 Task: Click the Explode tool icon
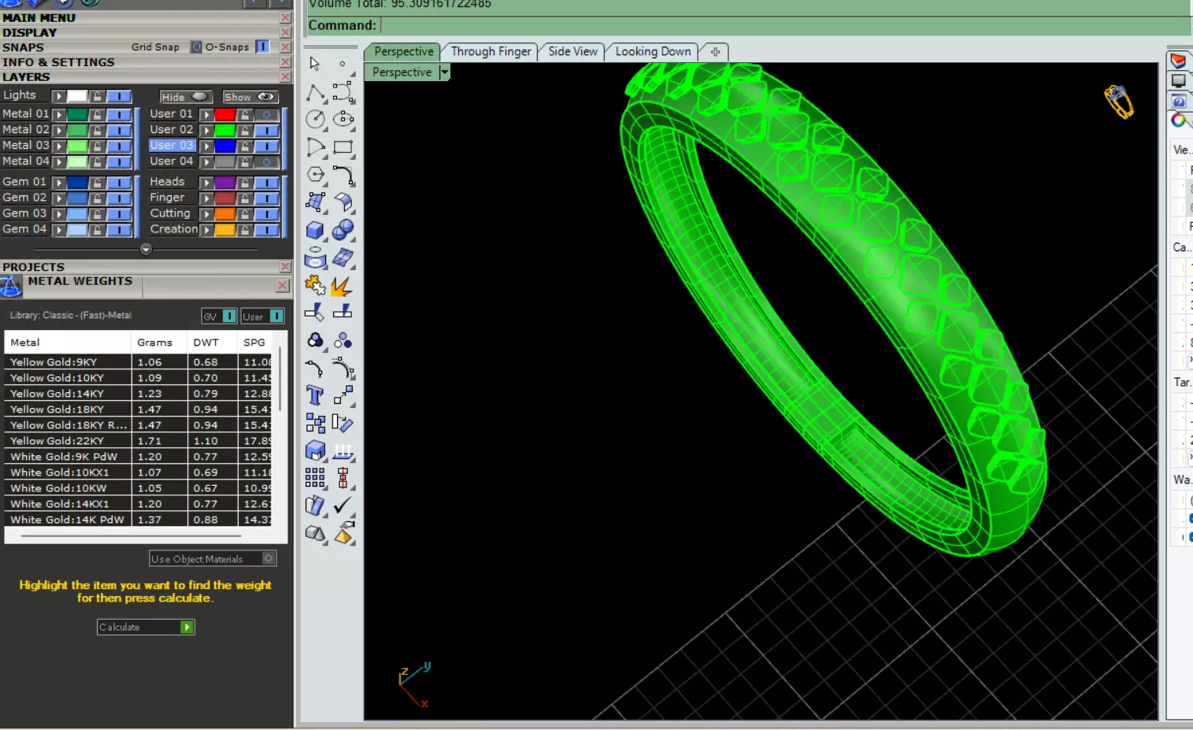coord(342,285)
